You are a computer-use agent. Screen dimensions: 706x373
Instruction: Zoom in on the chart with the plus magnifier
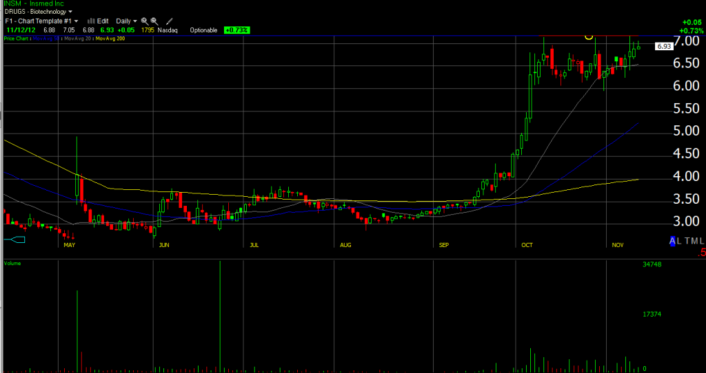(x=145, y=21)
